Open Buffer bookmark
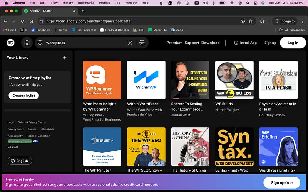Viewport: 308px width, 192px height. coord(60,30)
